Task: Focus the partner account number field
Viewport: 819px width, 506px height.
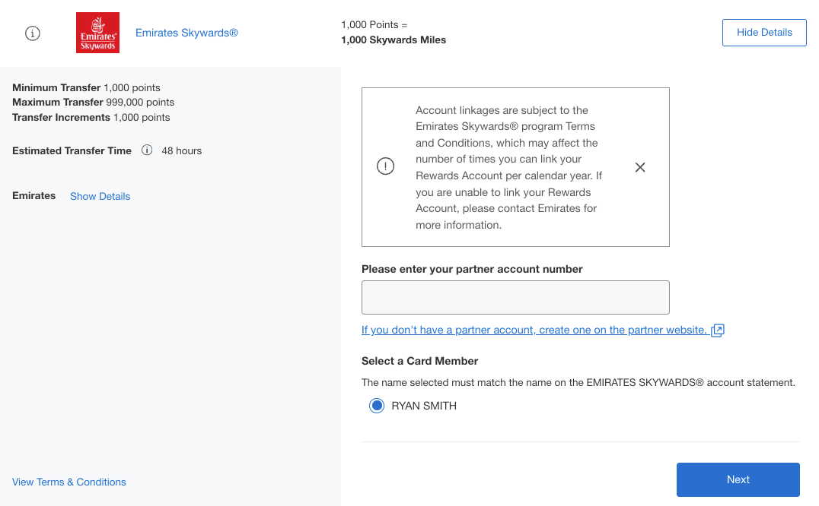Action: point(515,298)
